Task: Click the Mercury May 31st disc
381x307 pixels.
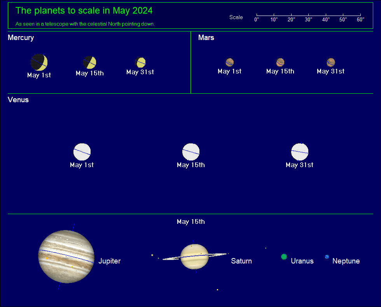Action: pyautogui.click(x=140, y=63)
